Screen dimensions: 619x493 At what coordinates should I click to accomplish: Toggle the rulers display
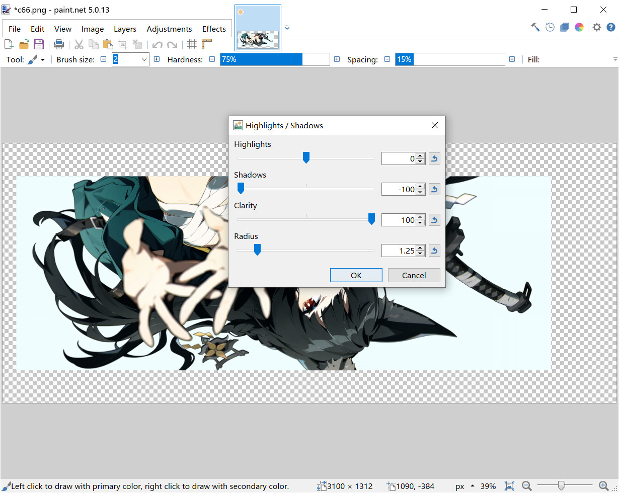pyautogui.click(x=206, y=44)
